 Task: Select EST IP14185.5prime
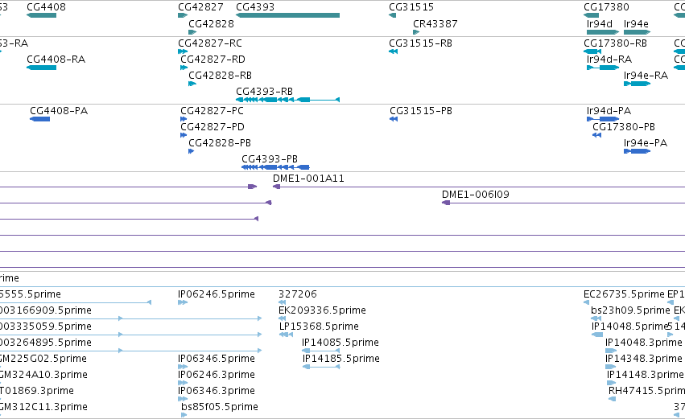(x=341, y=359)
